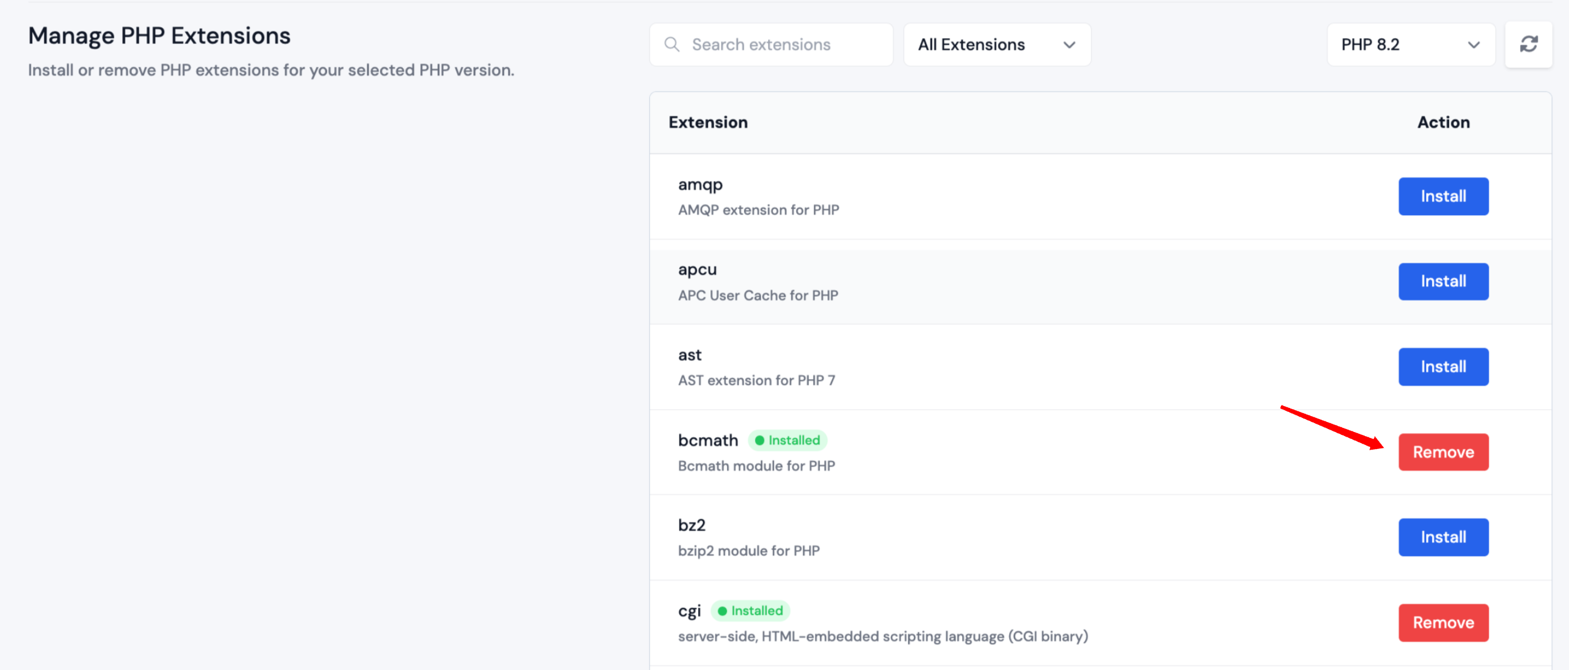The height and width of the screenshot is (670, 1569).
Task: Expand the All Extensions chevron
Action: (1070, 45)
